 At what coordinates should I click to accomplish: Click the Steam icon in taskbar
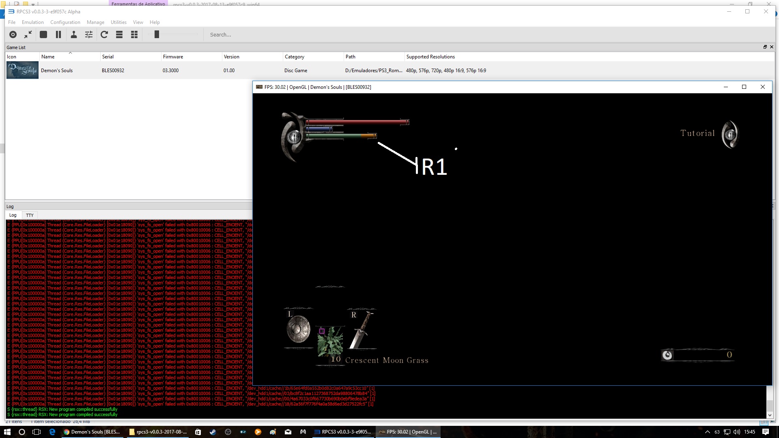213,432
